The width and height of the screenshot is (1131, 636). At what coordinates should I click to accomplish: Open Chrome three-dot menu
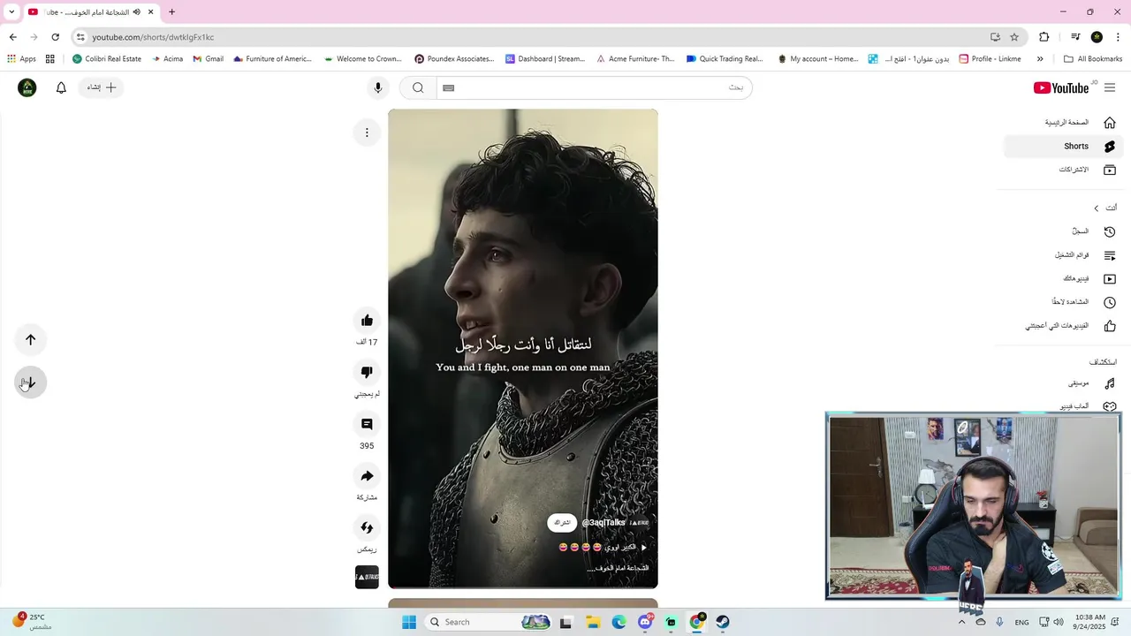click(1119, 37)
